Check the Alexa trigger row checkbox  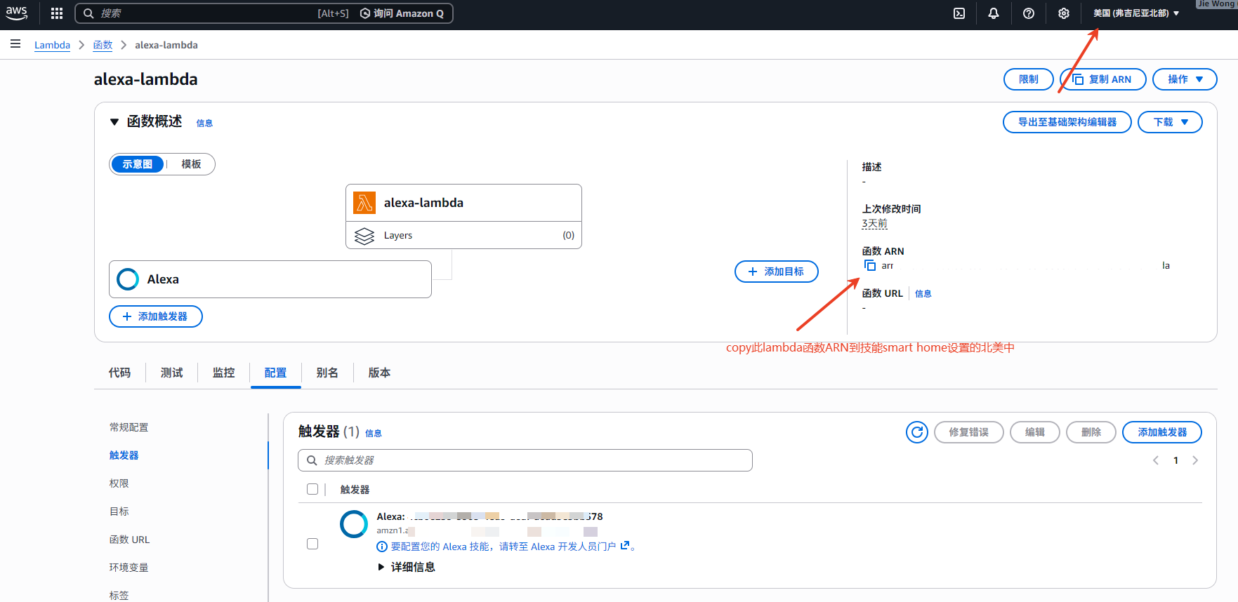click(312, 544)
